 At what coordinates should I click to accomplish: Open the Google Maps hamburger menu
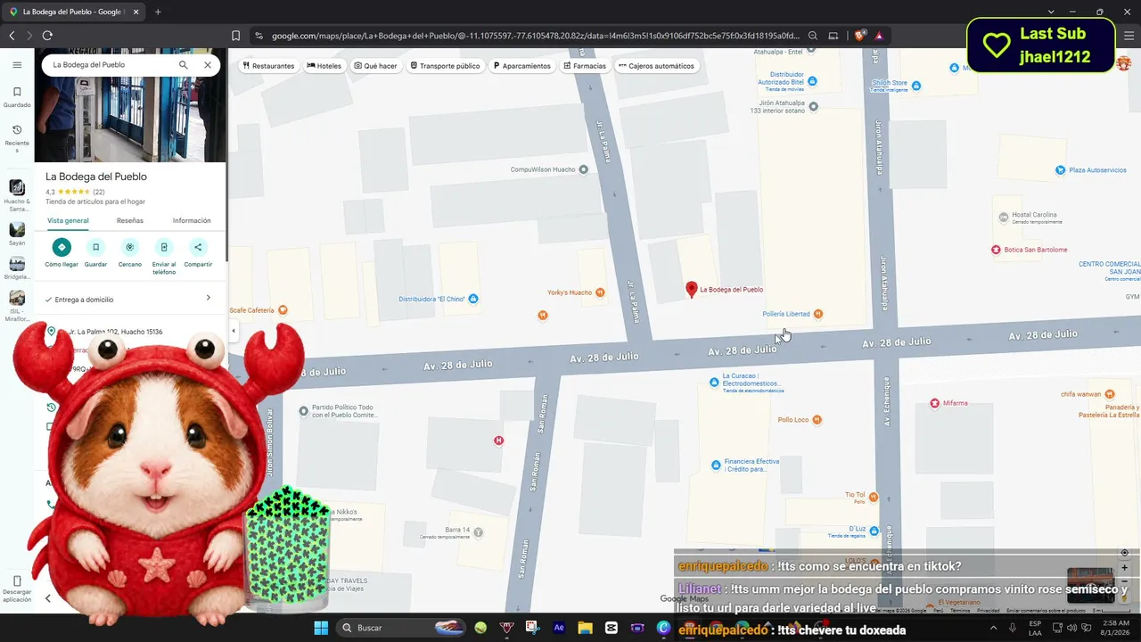tap(17, 65)
